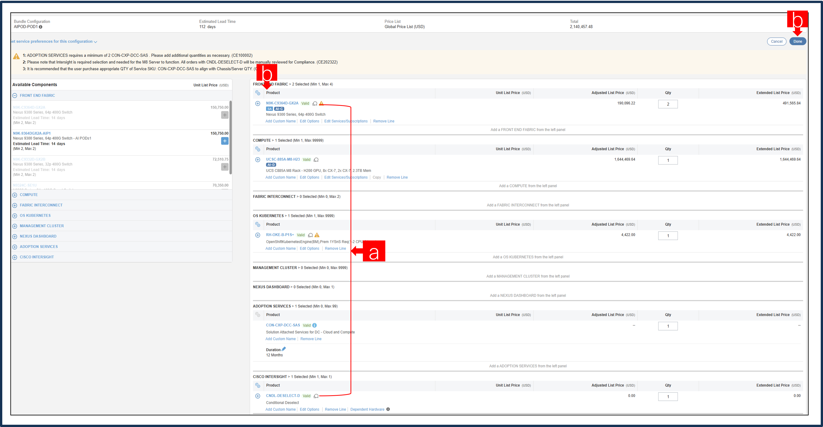Click the plus icon to add N9K-9364DGX2A-AIP1
This screenshot has height=427, width=823.
[225, 141]
